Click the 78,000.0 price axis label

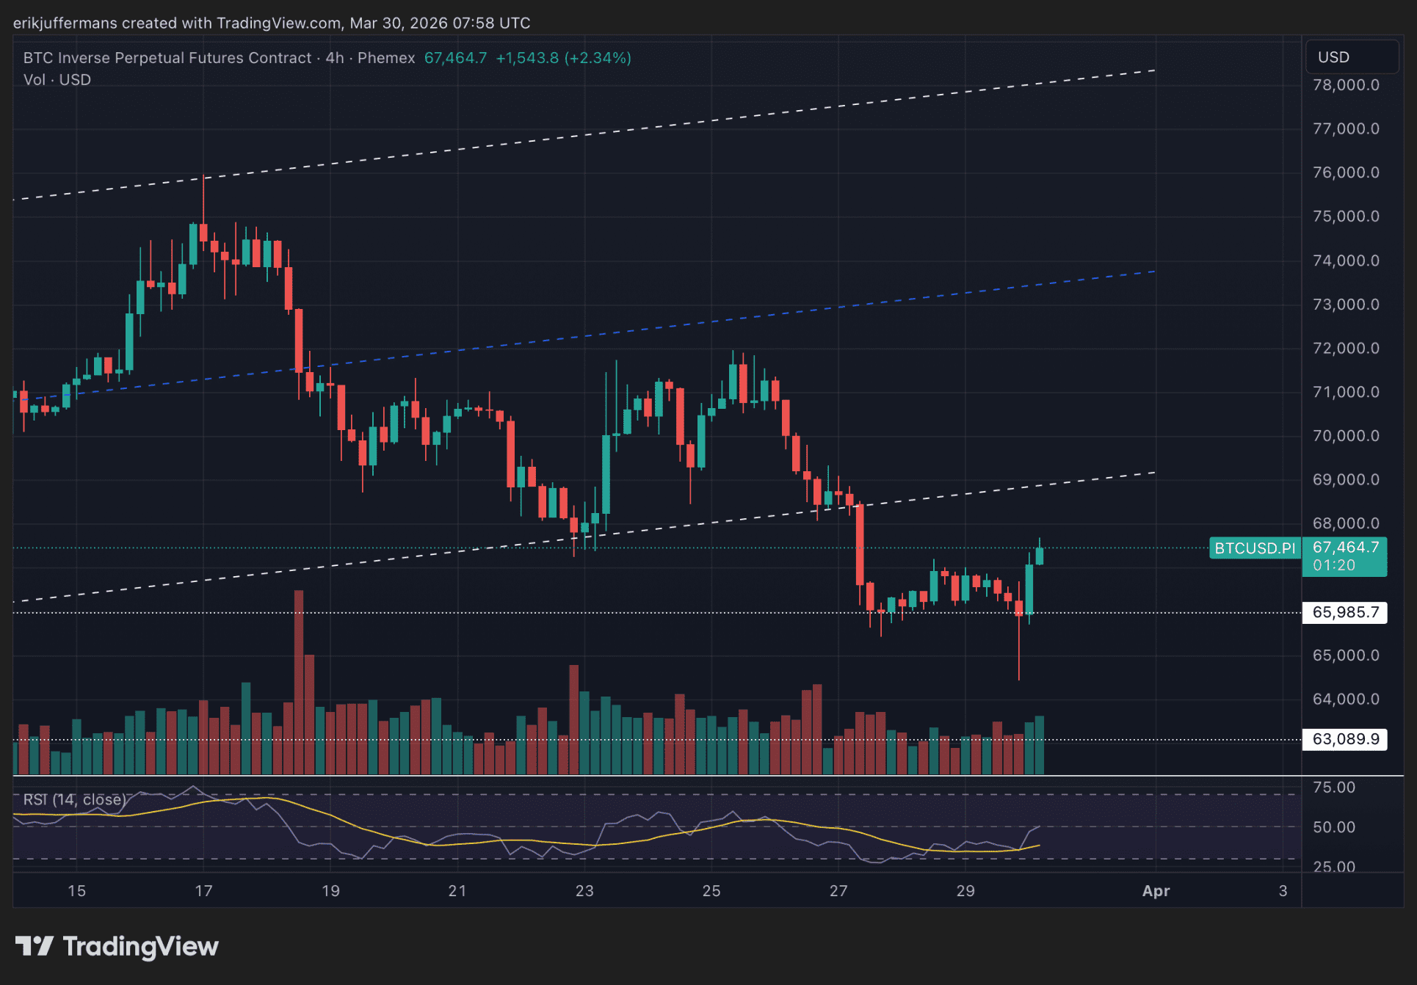1345,85
